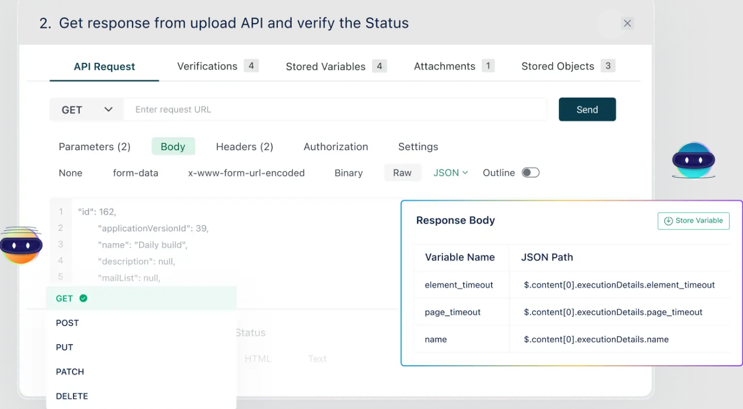This screenshot has width=743, height=409.
Task: Select the form-data body type
Action: click(135, 173)
